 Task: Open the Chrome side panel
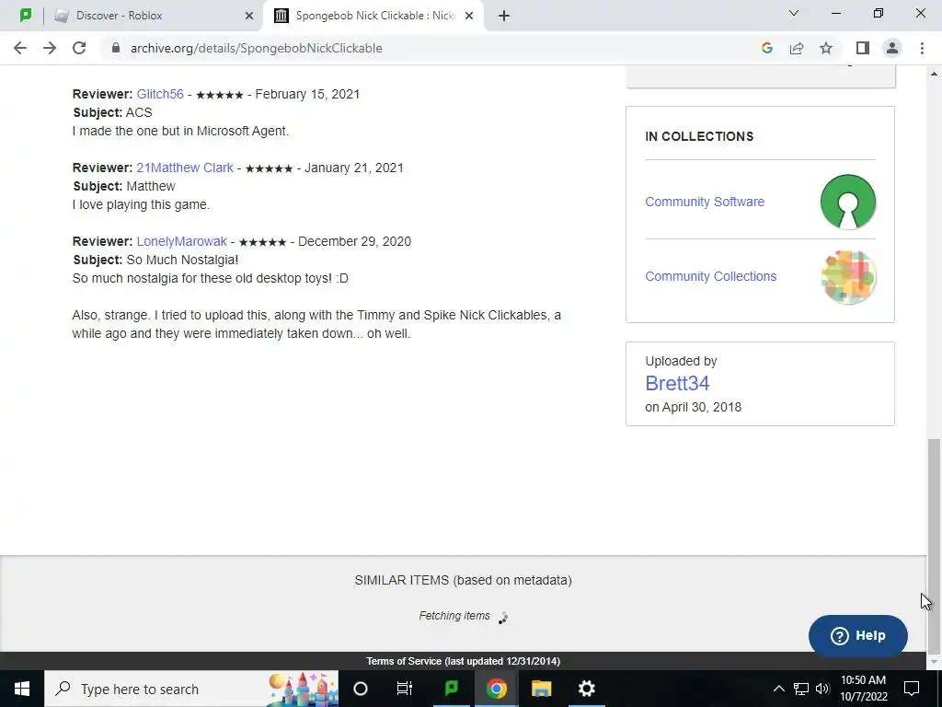(863, 48)
